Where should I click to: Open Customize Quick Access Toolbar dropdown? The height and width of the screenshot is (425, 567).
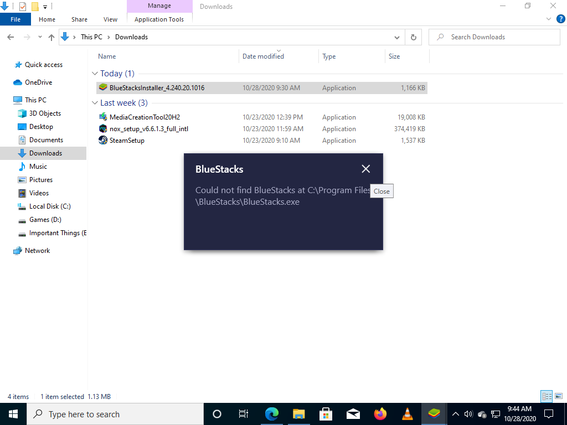coord(45,7)
